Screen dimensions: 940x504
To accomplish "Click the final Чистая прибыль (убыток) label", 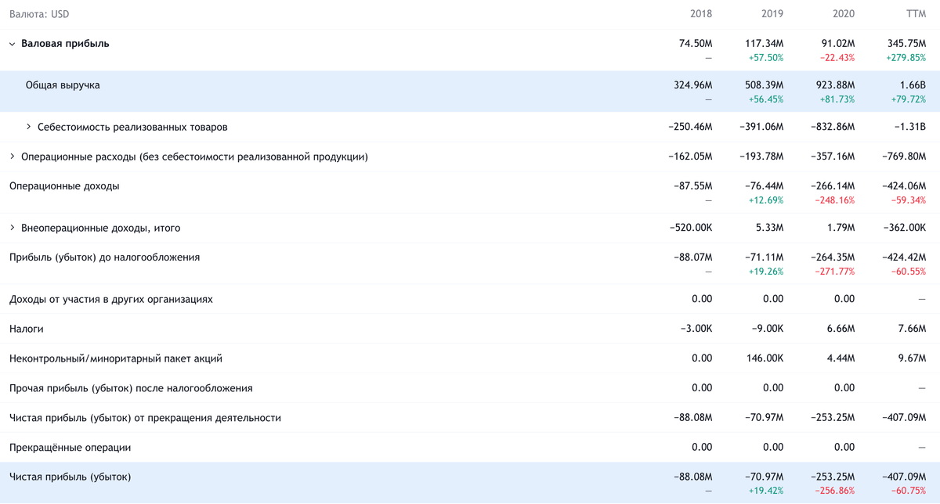I will click(70, 476).
